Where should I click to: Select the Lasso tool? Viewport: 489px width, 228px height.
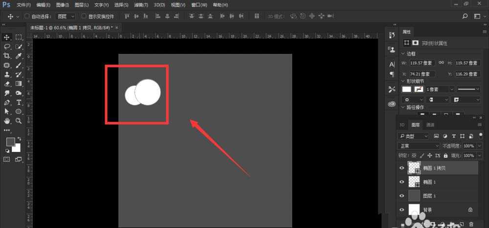point(7,46)
